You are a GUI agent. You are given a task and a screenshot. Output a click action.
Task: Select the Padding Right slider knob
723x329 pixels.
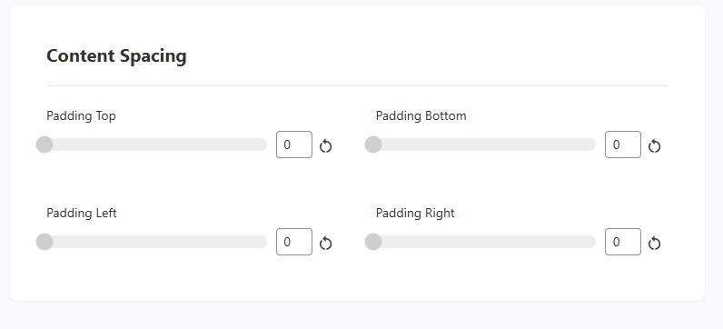click(x=373, y=242)
